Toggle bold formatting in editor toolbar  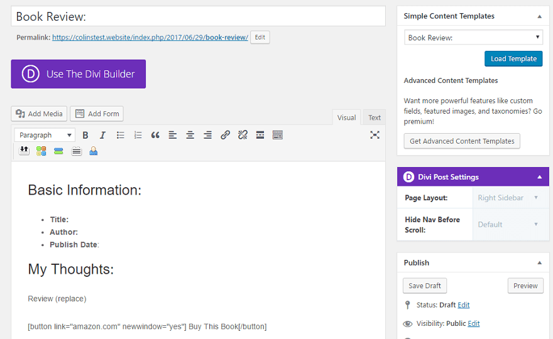[85, 135]
